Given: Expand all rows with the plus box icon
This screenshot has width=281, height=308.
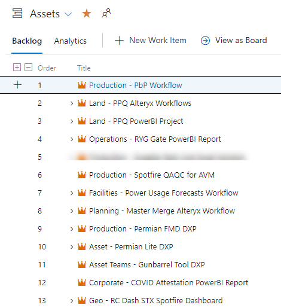Looking at the screenshot, I should pos(17,68).
